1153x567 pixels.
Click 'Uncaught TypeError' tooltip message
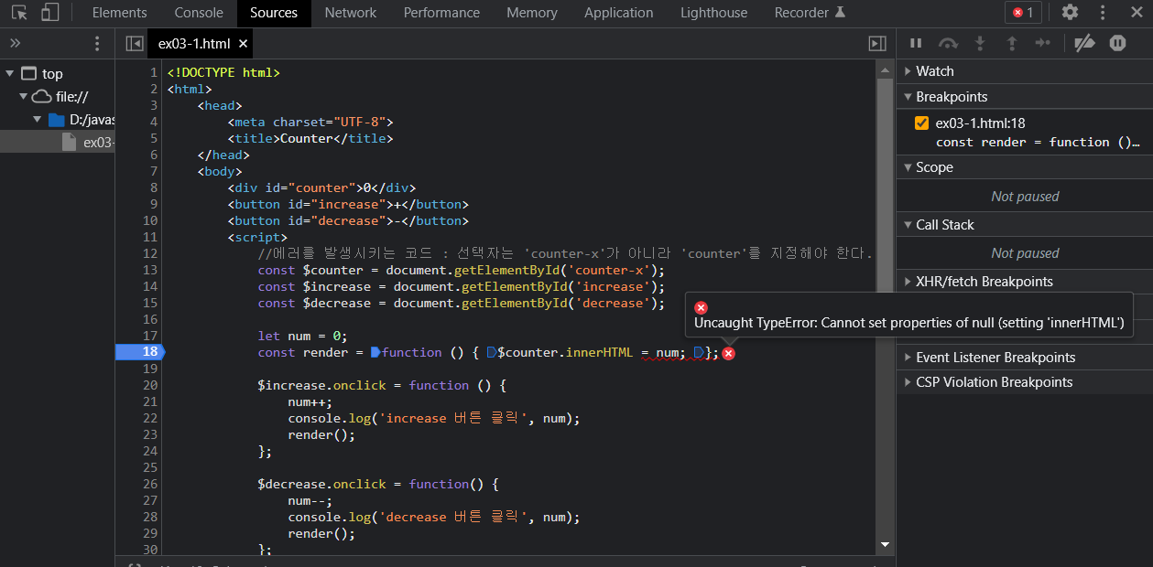908,323
